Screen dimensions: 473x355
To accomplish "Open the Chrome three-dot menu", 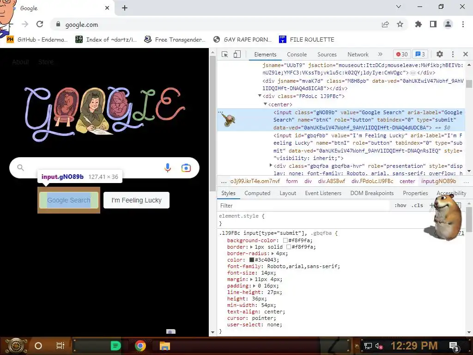I will click(x=463, y=24).
